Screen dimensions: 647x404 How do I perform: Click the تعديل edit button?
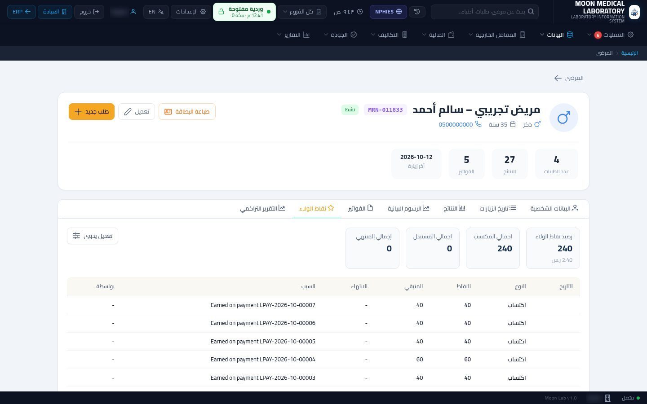(137, 111)
